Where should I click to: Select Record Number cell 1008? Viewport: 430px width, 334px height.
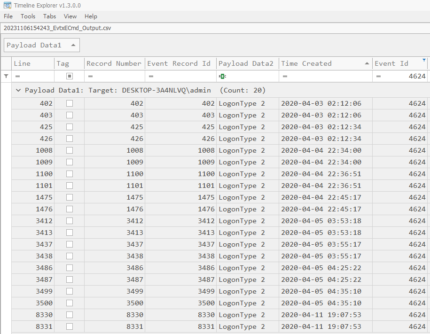pos(115,150)
